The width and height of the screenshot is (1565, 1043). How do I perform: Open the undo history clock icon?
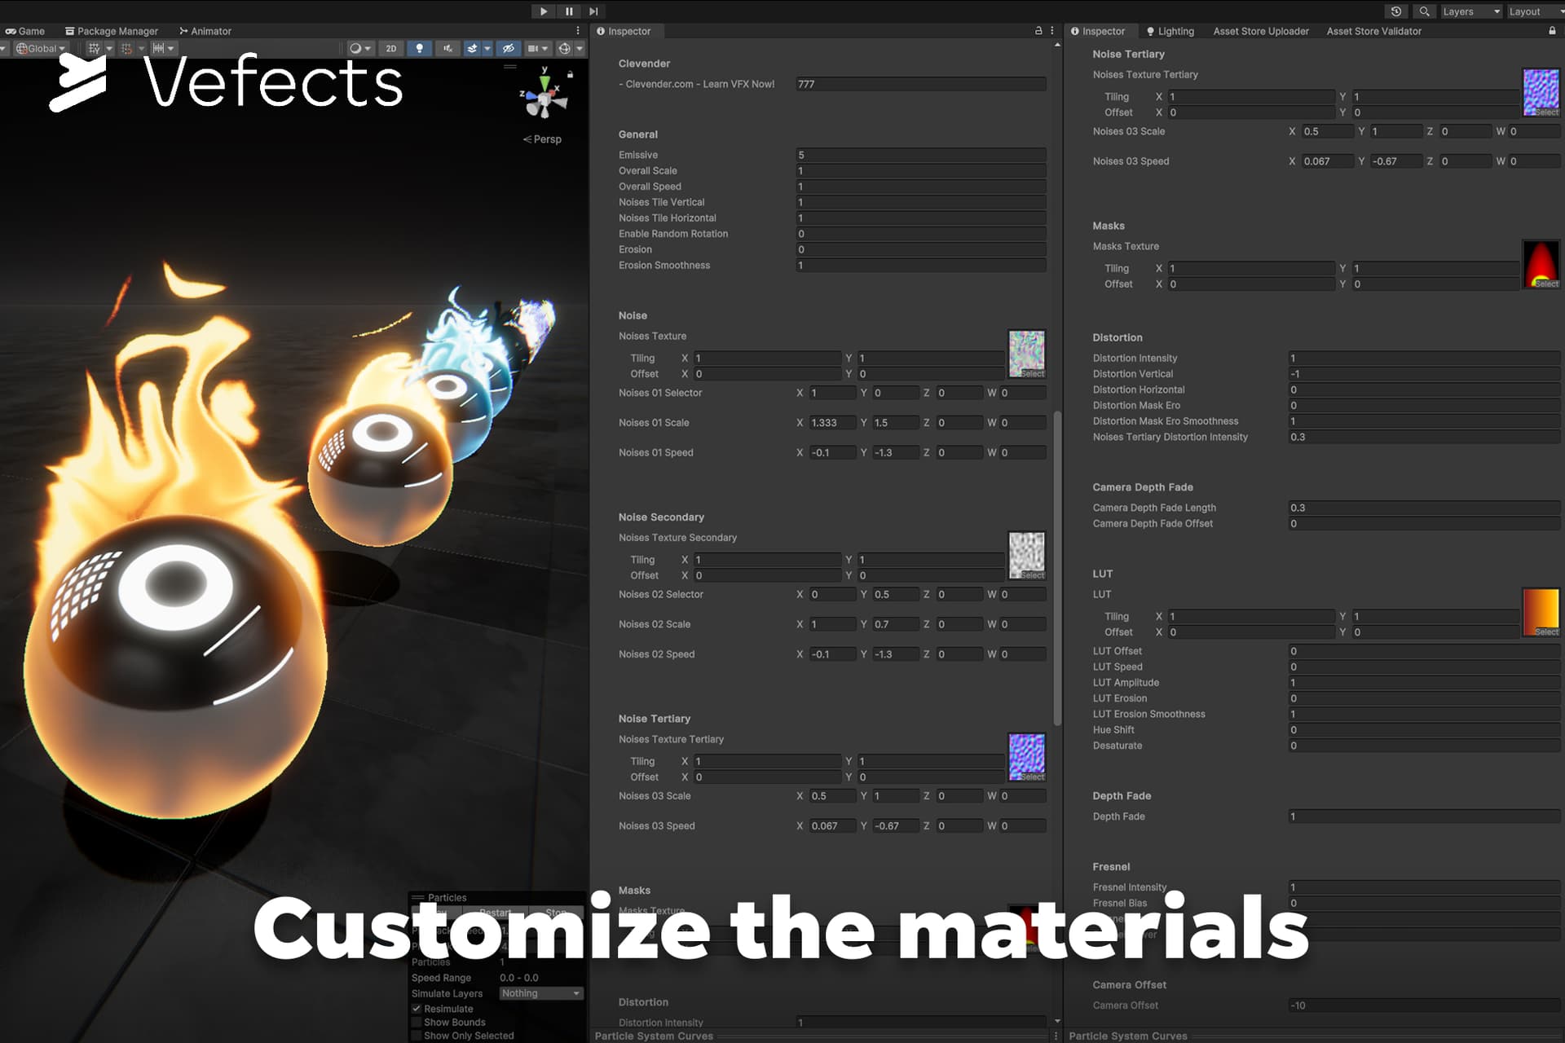coord(1396,11)
